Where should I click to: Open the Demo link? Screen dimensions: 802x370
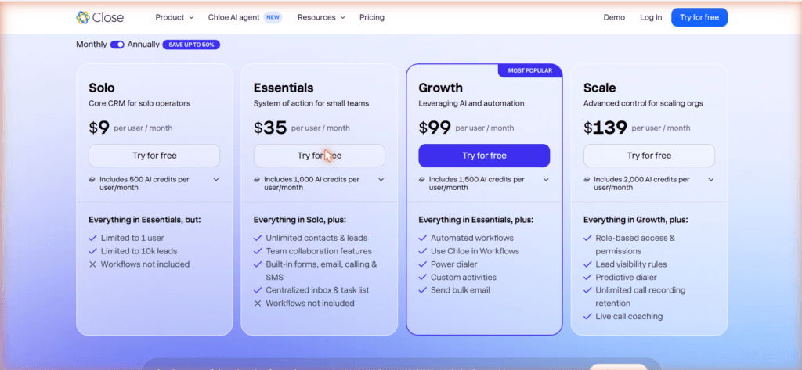pos(614,17)
